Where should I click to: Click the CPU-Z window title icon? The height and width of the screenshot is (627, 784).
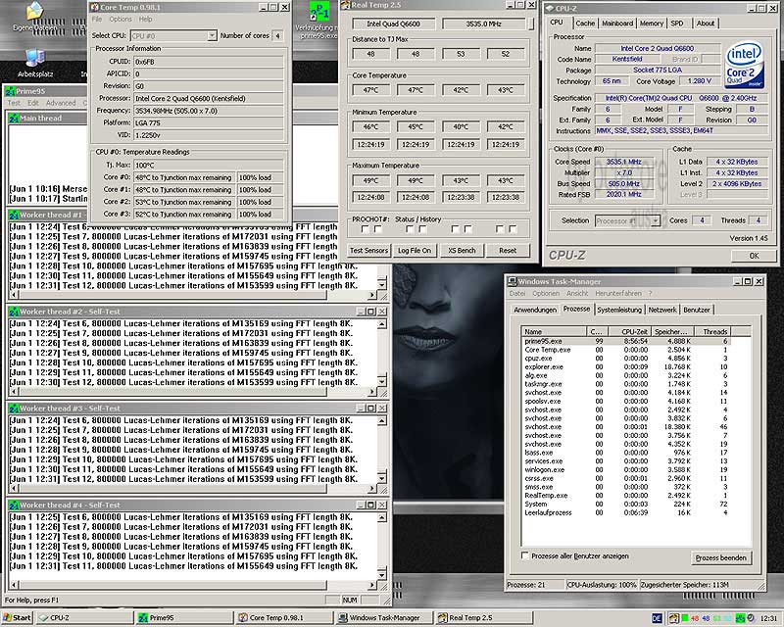pyautogui.click(x=549, y=9)
